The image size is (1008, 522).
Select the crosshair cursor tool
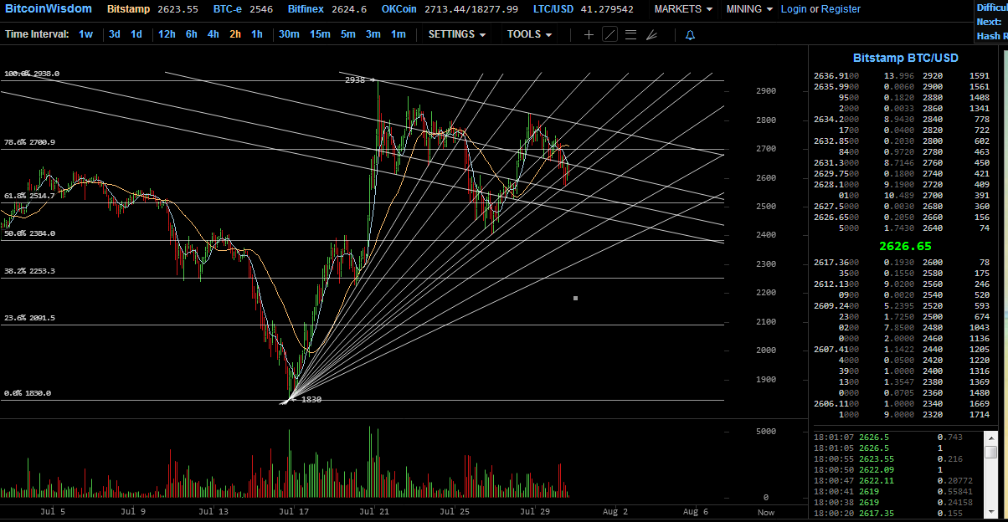[x=589, y=34]
